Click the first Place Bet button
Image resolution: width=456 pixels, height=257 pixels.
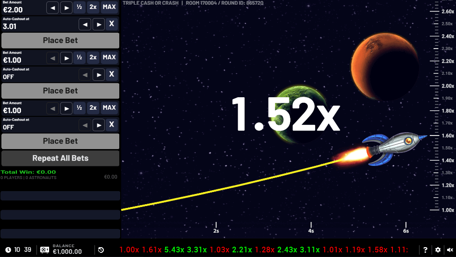pyautogui.click(x=60, y=40)
